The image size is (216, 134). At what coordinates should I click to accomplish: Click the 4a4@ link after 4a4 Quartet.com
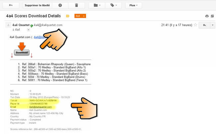[x=39, y=37]
